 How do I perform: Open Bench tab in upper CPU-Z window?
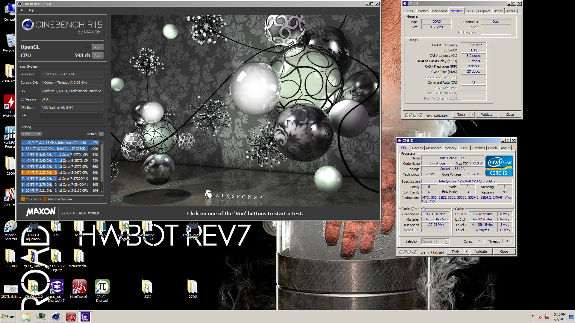click(498, 11)
